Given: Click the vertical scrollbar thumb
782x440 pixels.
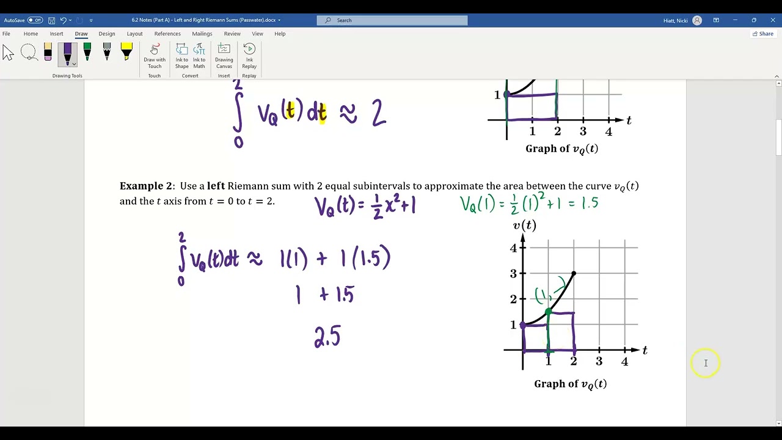Looking at the screenshot, I should (778, 137).
